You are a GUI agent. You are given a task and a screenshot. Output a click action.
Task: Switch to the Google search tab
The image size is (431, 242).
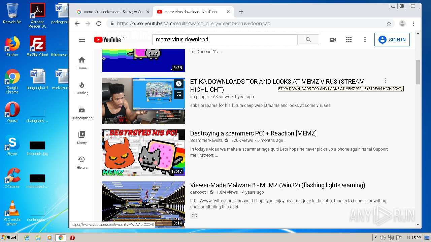point(113,12)
